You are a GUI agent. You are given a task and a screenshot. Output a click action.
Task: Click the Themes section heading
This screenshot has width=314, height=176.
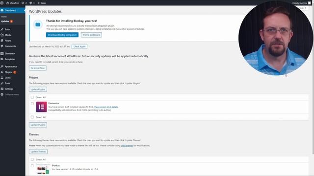coord(34,134)
